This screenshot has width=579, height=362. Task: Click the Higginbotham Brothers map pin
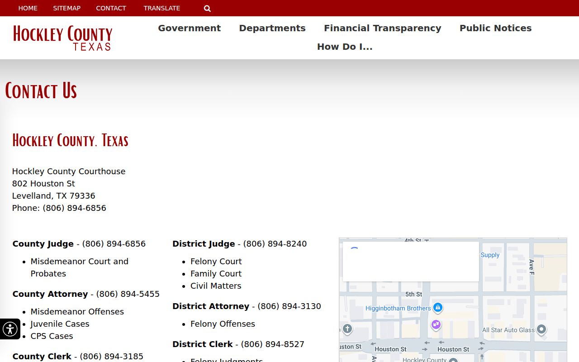(437, 308)
